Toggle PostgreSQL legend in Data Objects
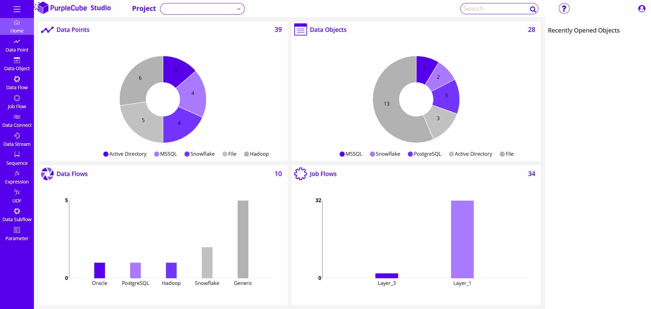Viewport: 651px width, 309px height. (425, 154)
